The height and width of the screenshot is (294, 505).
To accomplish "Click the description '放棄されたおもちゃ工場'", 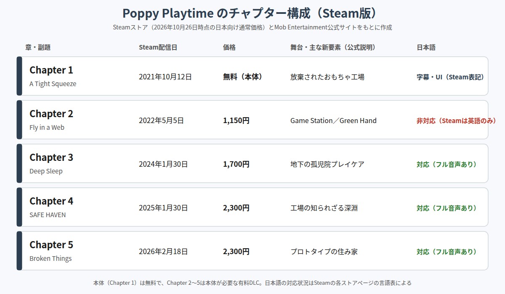I will coord(327,77).
